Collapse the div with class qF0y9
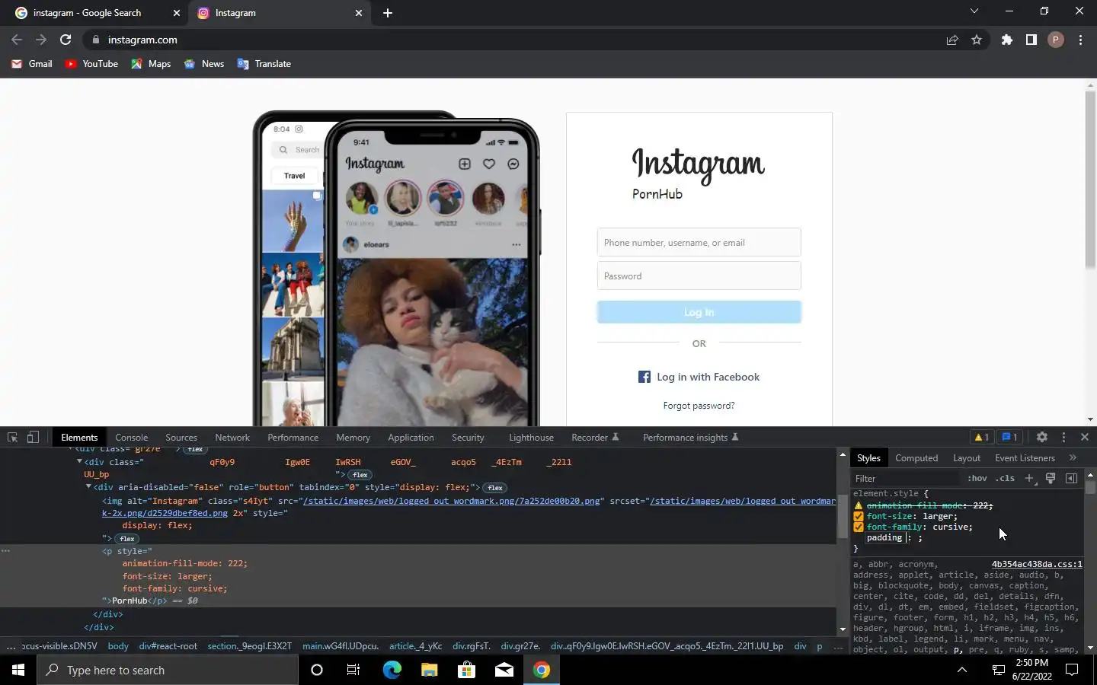Screen dimensions: 1097x685 pyautogui.click(x=78, y=461)
